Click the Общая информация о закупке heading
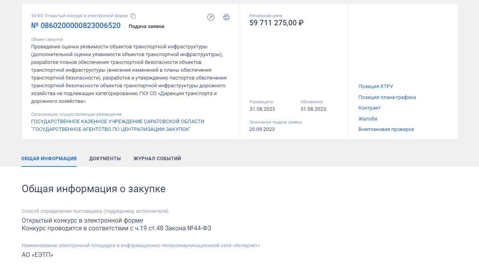The width and height of the screenshot is (479, 267). click(94, 189)
